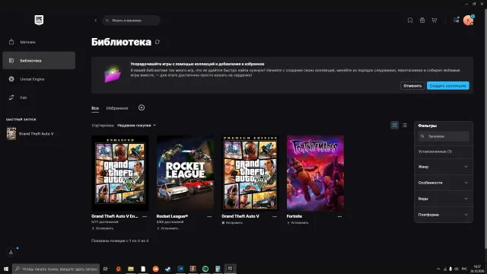Click the Windows taskbar search box
Viewport: 487px width, 274px height.
(x=56, y=269)
